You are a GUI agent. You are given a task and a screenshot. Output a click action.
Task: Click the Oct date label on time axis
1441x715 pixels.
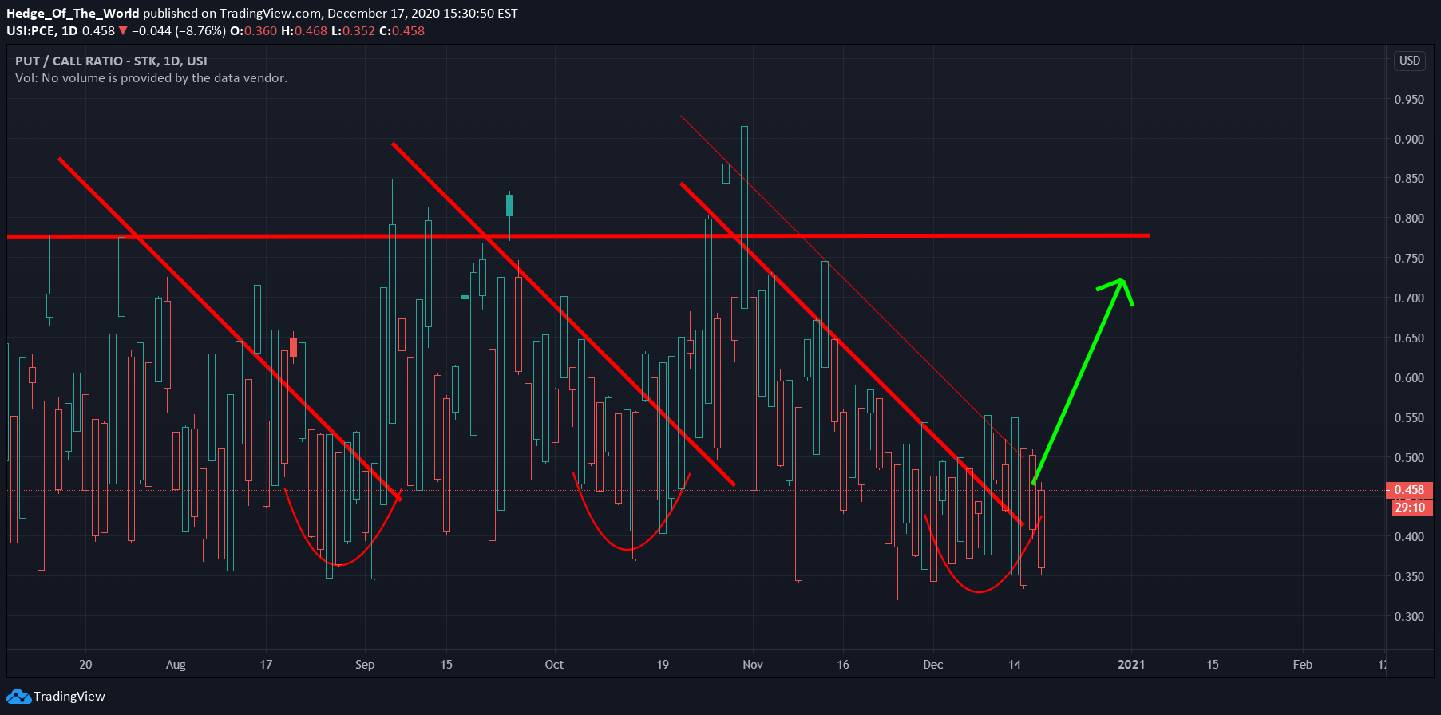coord(554,665)
